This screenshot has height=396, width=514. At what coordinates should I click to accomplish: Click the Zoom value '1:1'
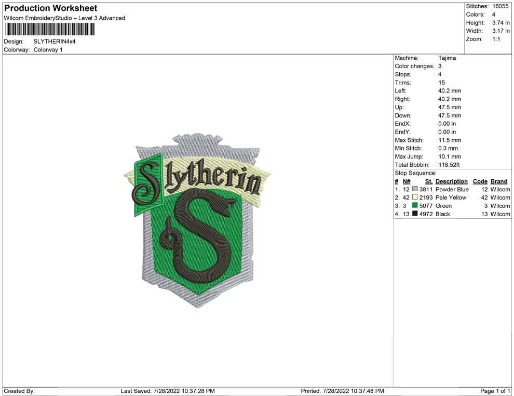tap(496, 39)
